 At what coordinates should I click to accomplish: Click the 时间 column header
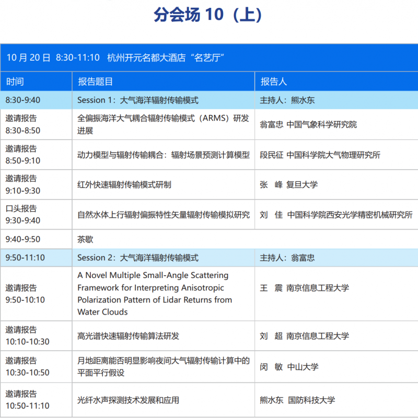[15, 82]
